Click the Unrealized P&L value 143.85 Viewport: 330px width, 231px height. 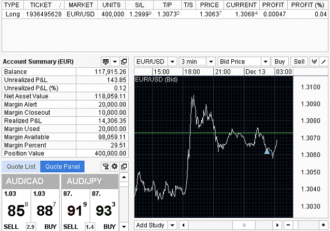pyautogui.click(x=116, y=80)
